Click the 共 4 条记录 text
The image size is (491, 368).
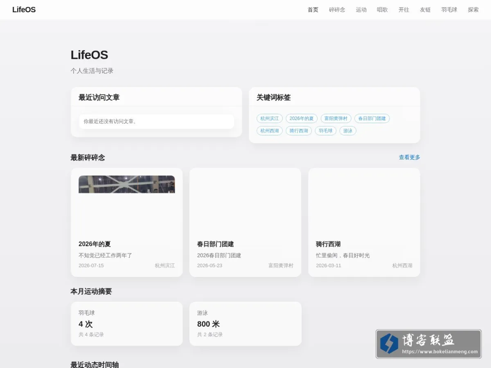(91, 334)
